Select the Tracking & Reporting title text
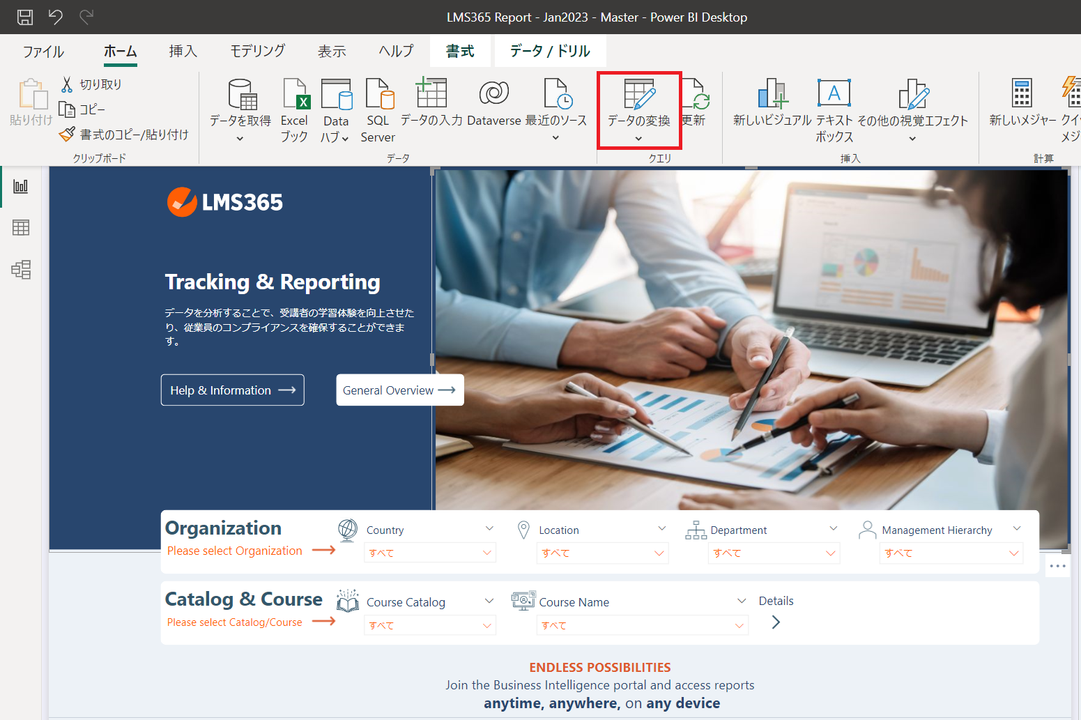 tap(273, 282)
